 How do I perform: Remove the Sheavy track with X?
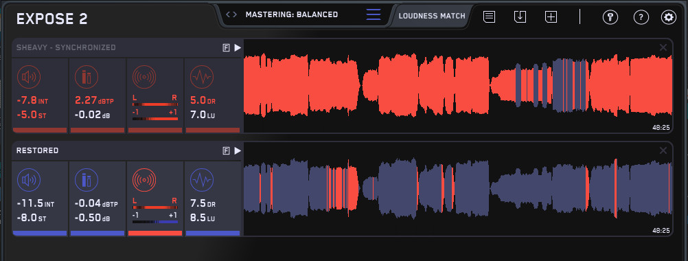[x=663, y=47]
